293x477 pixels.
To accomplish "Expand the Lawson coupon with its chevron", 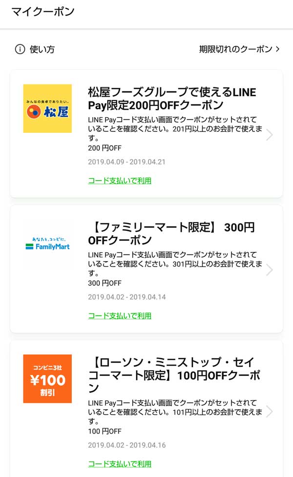I will [269, 411].
